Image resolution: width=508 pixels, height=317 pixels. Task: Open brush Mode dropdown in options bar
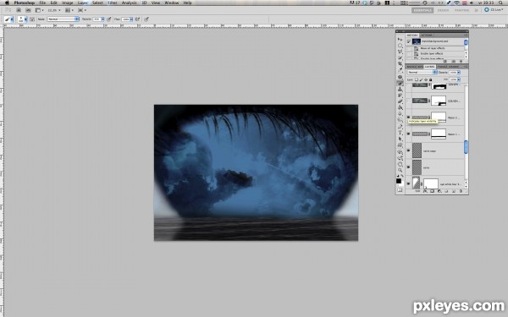tap(63, 19)
